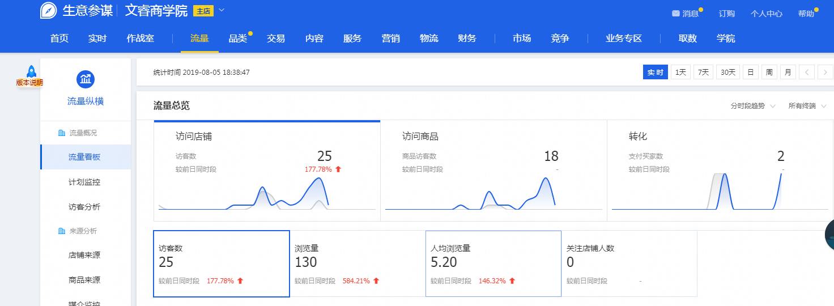Select the 周 time granularity
This screenshot has height=306, width=834.
pos(769,73)
